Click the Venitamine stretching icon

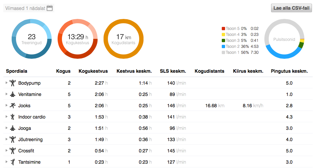click(x=13, y=94)
